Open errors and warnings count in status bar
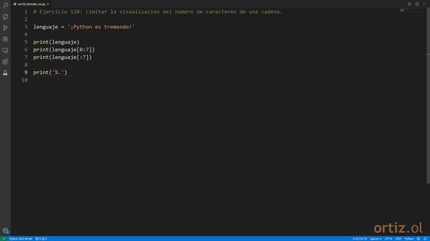 click(41, 238)
